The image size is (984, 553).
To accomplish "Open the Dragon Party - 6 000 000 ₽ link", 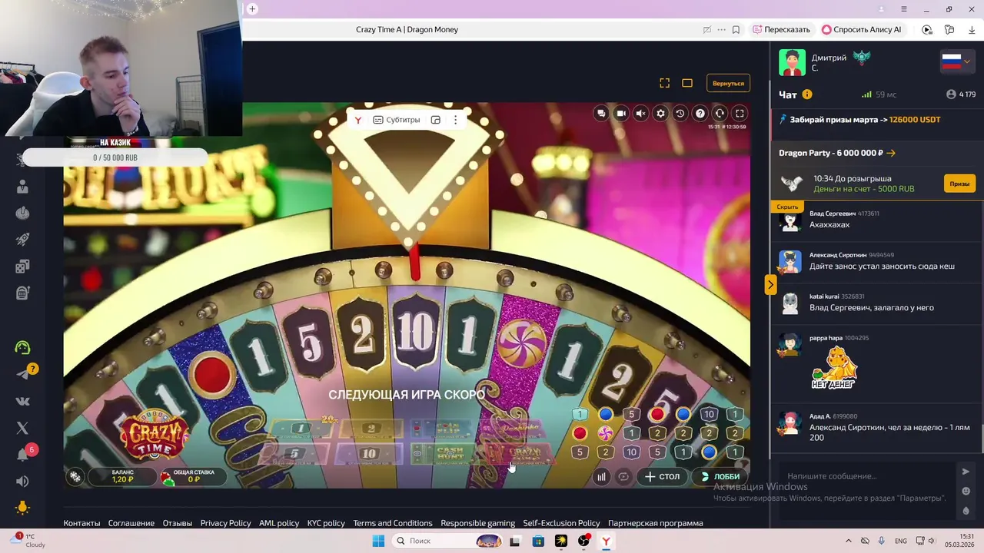I will pos(837,153).
